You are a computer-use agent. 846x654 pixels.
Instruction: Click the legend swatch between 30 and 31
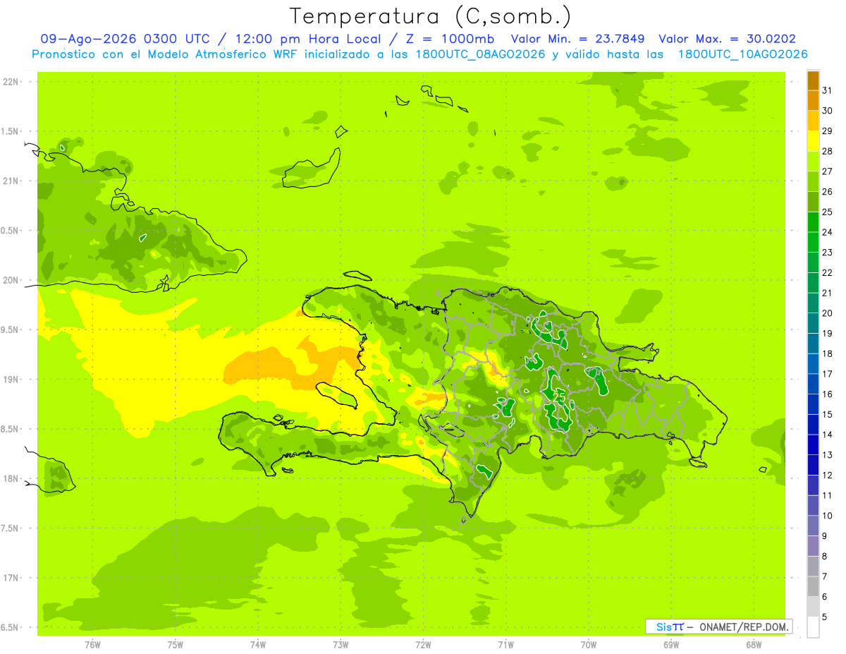813,100
